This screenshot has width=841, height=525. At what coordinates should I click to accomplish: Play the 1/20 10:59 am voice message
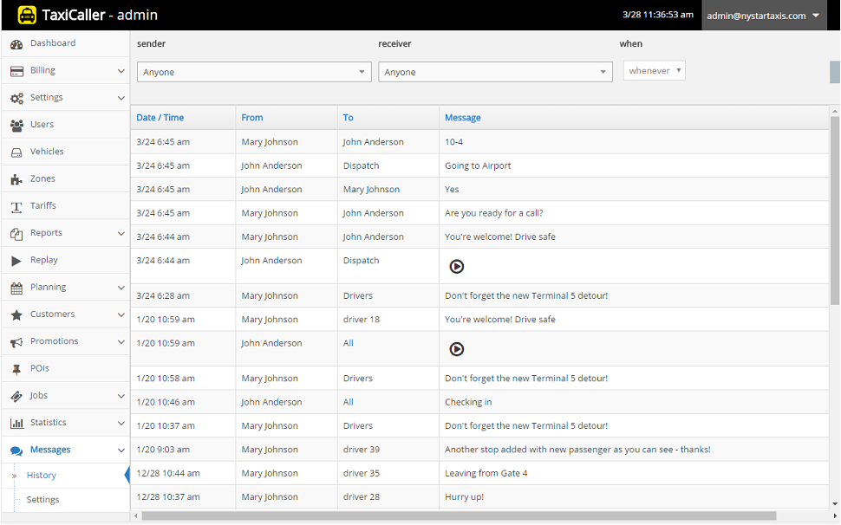(x=457, y=349)
